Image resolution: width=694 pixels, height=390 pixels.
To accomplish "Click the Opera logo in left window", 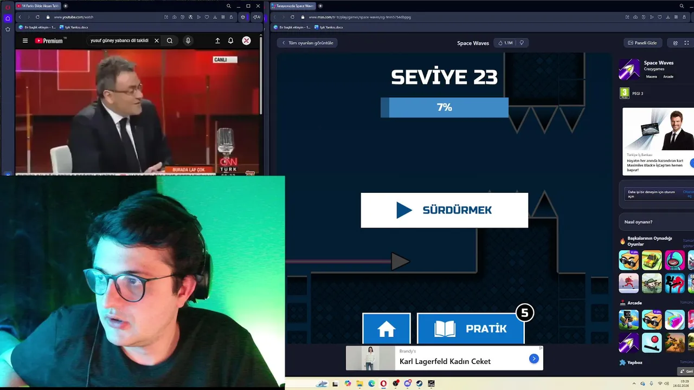I will point(8,6).
